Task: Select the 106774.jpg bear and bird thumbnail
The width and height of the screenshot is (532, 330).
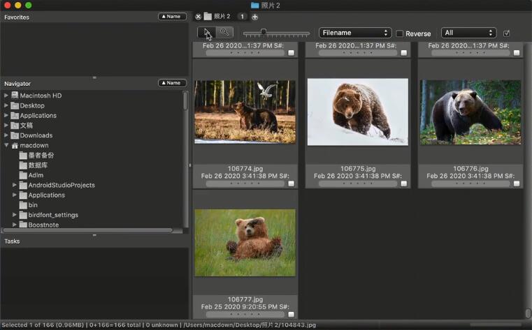Action: point(245,112)
